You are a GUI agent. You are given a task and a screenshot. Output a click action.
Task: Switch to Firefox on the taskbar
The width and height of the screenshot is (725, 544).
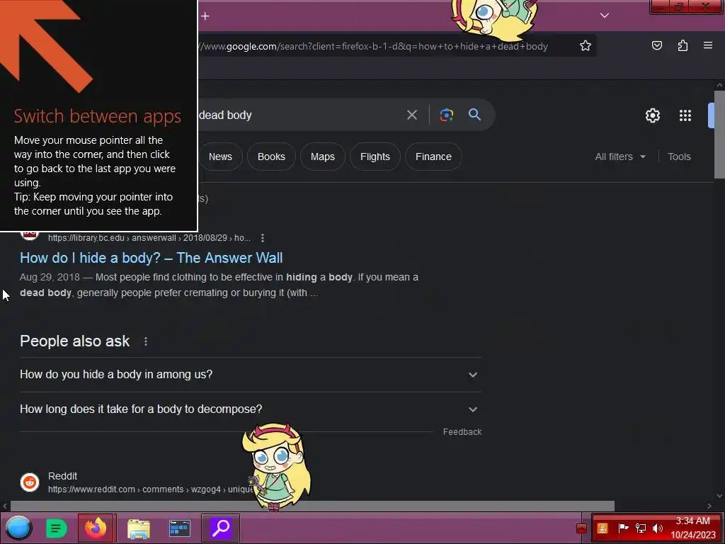(x=96, y=528)
